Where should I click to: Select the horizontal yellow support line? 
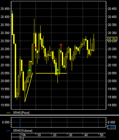tap(51, 73)
